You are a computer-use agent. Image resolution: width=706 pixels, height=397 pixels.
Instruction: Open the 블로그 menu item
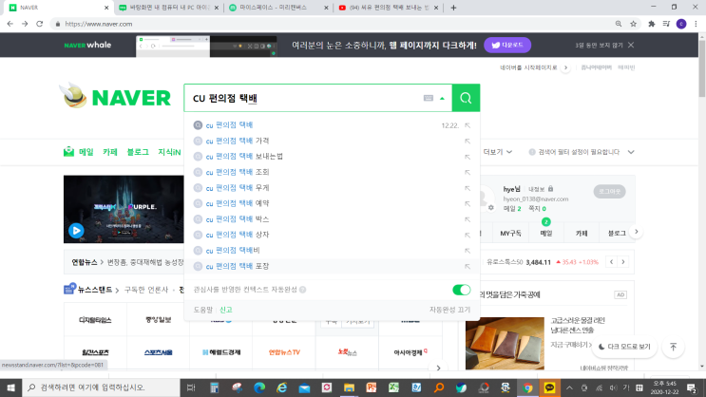coord(138,152)
